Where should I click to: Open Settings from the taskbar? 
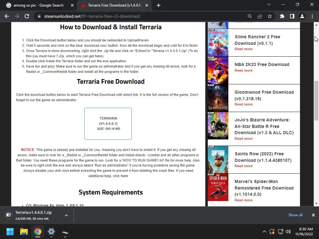coord(51,232)
